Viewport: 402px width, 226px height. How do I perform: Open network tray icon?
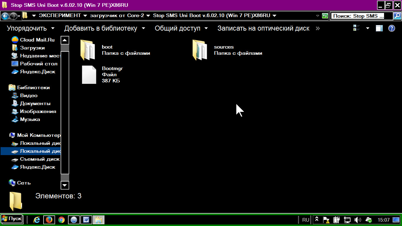pyautogui.click(x=347, y=220)
